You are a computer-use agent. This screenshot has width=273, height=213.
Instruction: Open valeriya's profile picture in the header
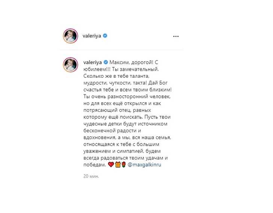71,36
